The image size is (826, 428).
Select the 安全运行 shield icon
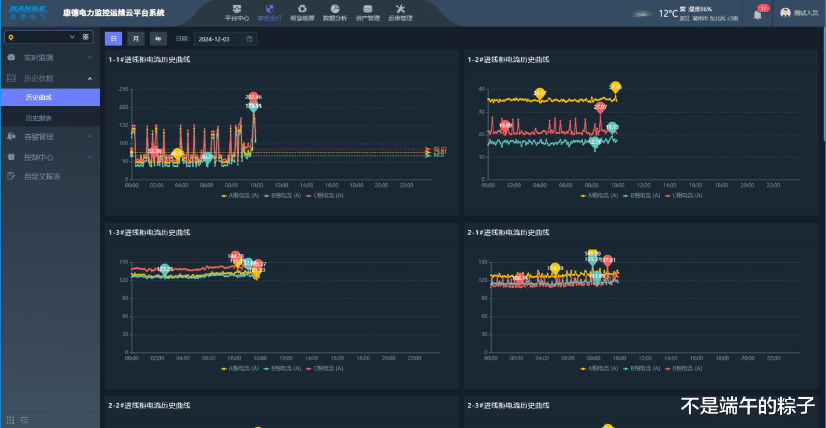tap(269, 8)
